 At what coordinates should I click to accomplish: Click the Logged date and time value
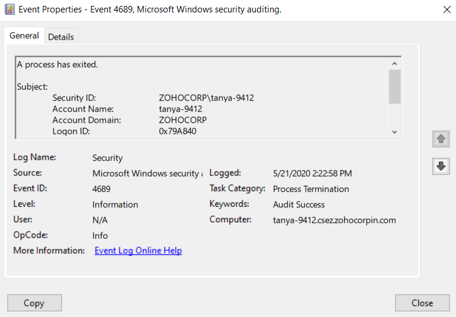(x=312, y=174)
